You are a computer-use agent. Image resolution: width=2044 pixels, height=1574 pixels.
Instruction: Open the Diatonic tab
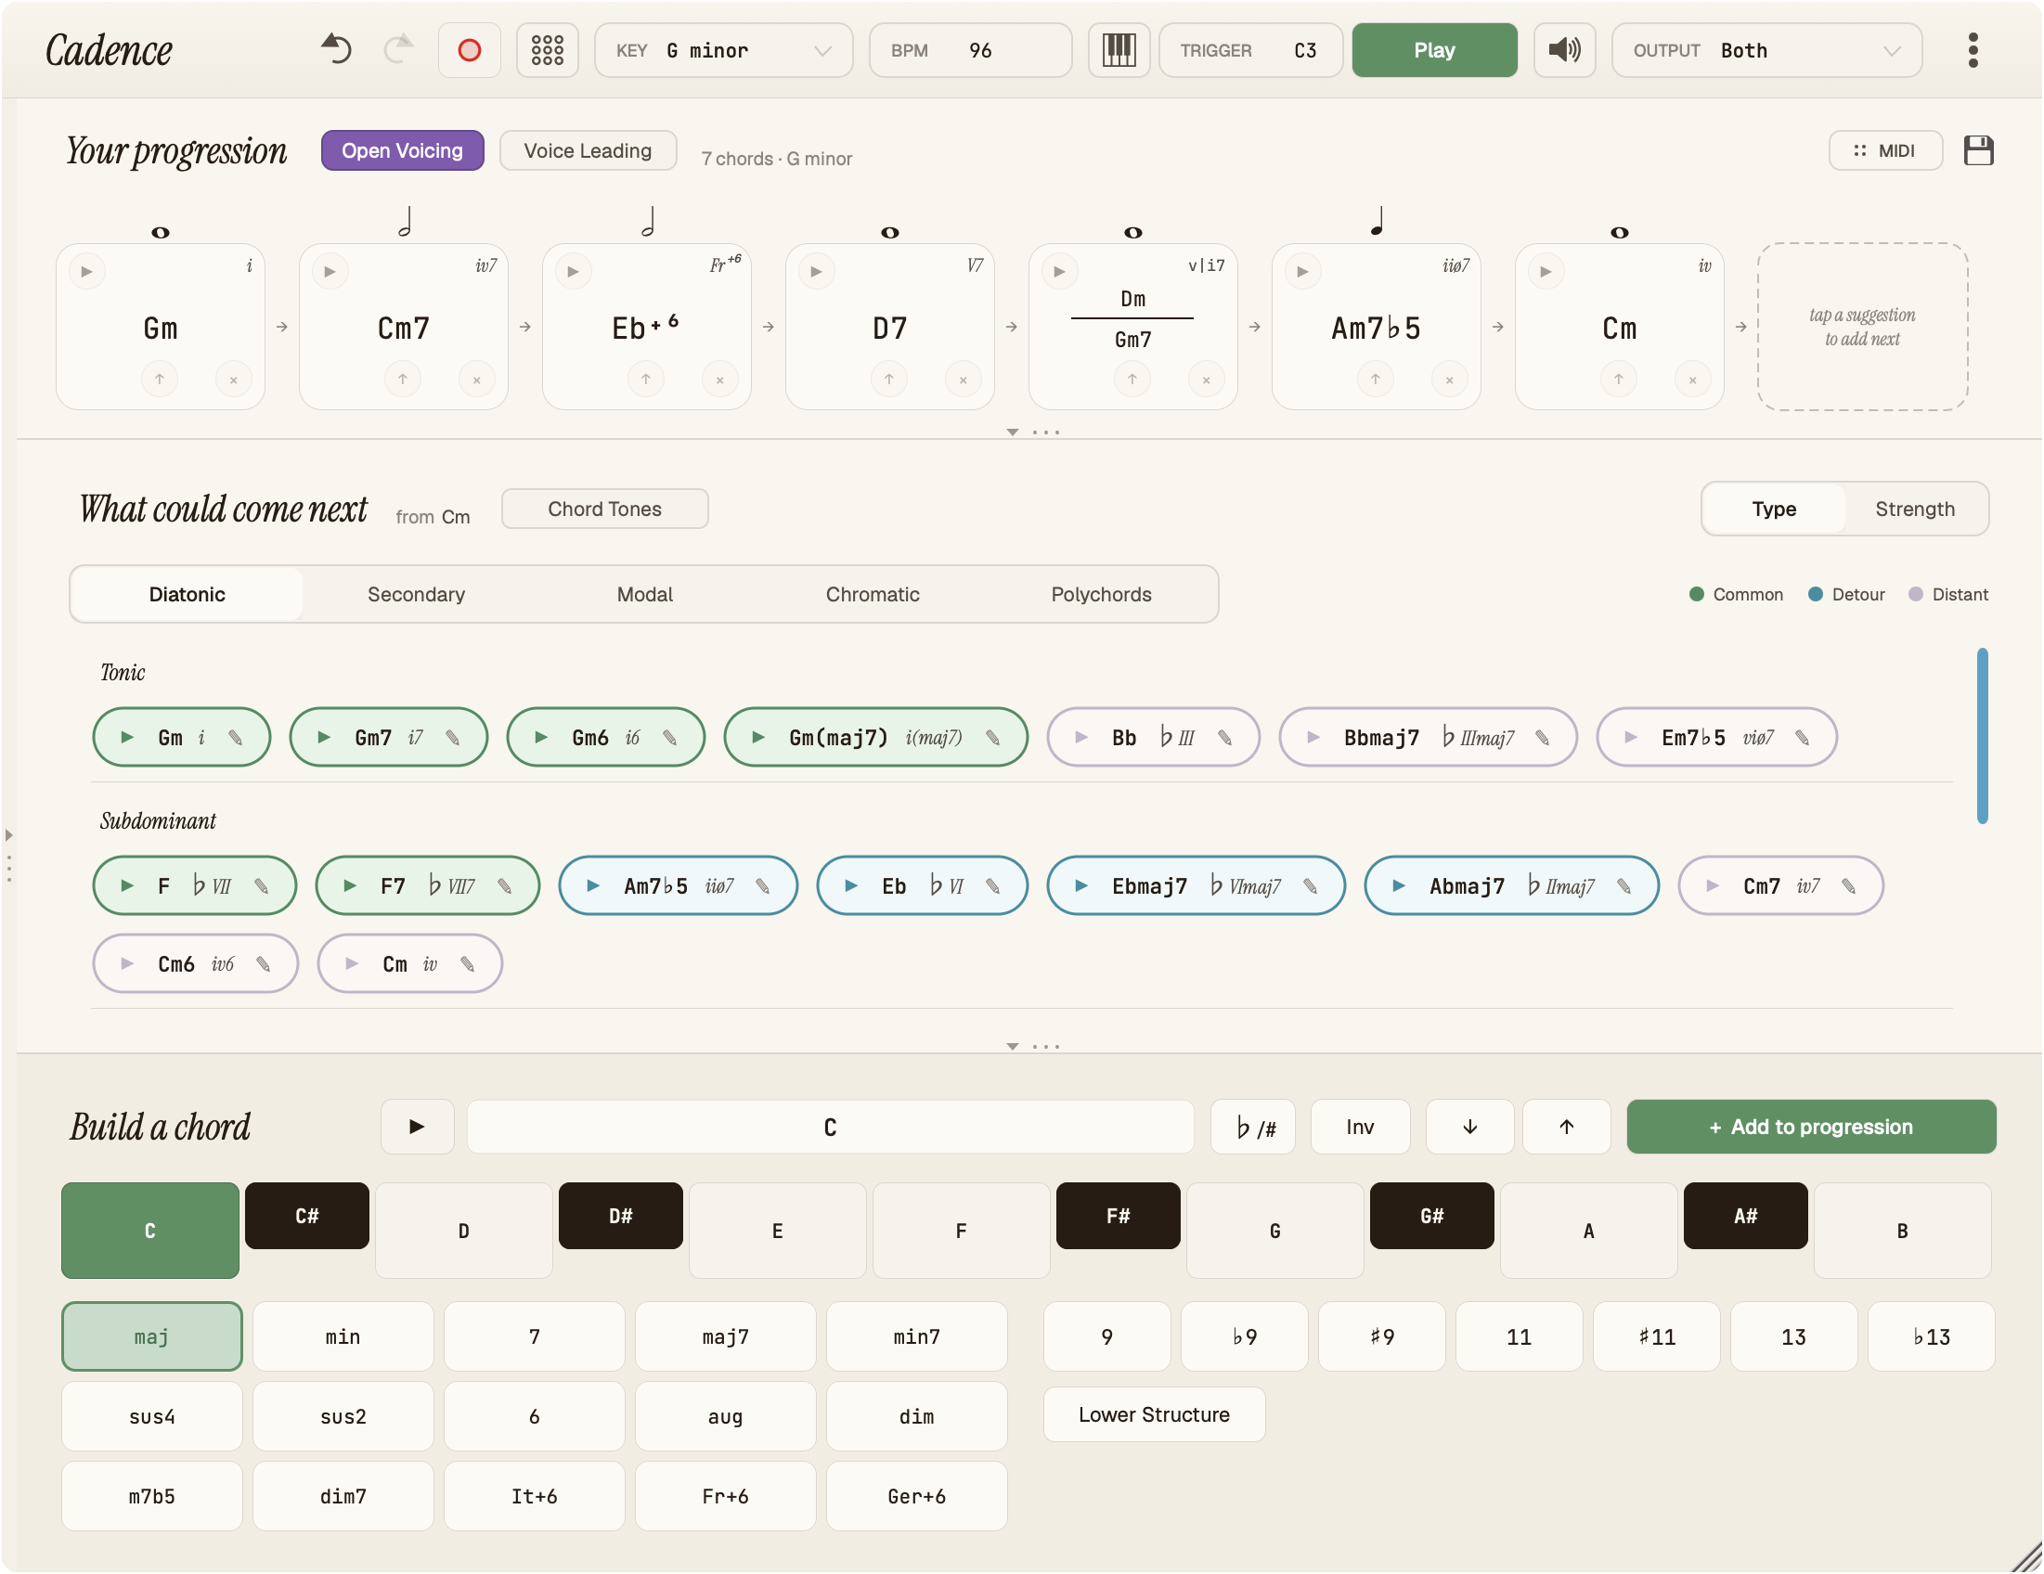click(x=188, y=594)
